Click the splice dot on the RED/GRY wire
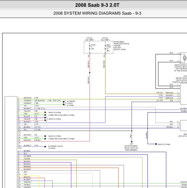 [x=90, y=73]
